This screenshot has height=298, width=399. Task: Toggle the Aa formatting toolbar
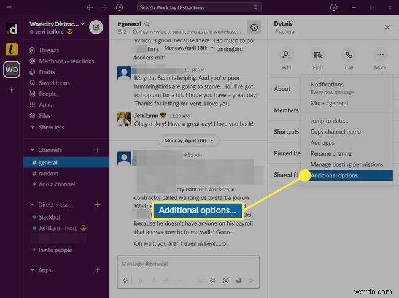pos(200,280)
